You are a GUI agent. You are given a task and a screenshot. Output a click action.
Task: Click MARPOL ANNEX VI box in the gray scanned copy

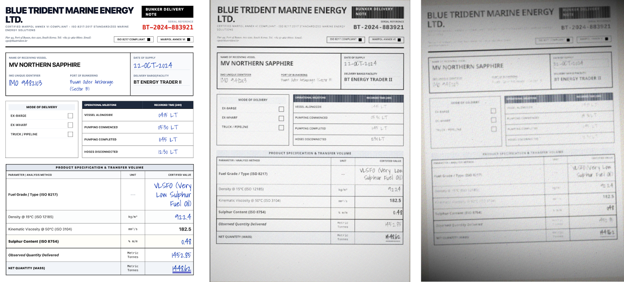386,39
